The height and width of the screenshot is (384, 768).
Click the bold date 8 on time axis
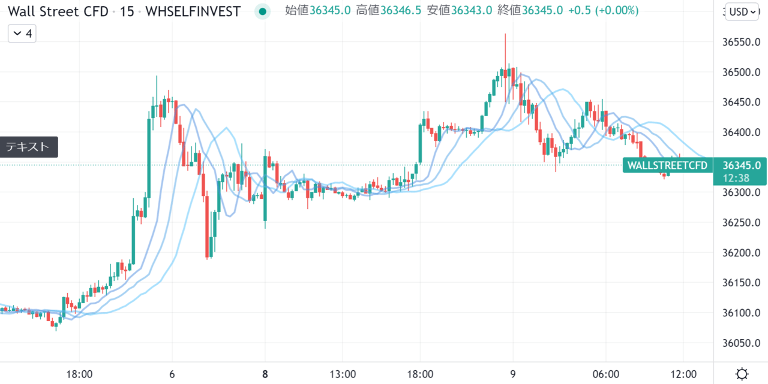(x=265, y=374)
